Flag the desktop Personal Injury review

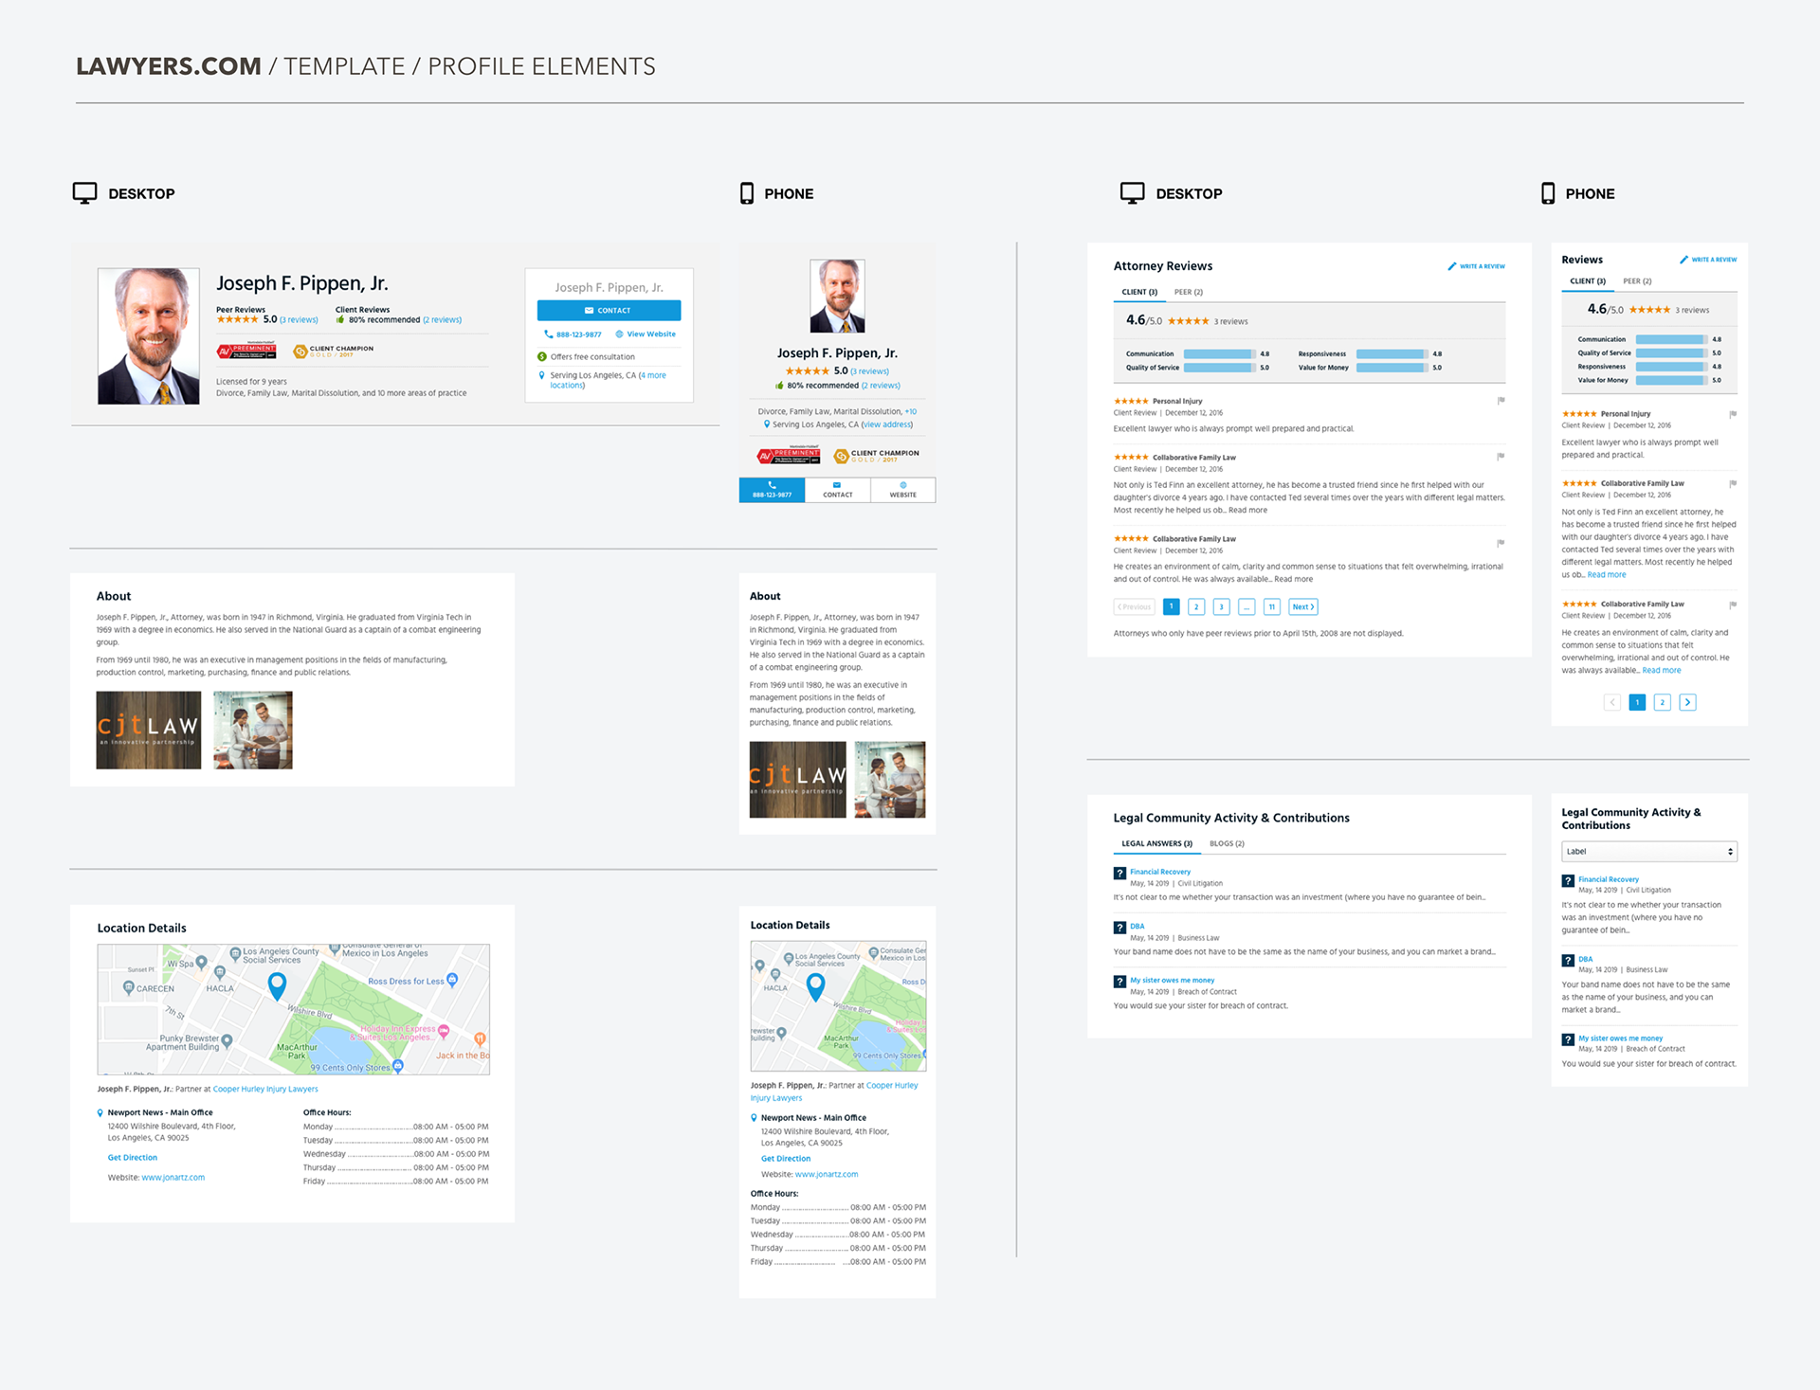[1501, 401]
